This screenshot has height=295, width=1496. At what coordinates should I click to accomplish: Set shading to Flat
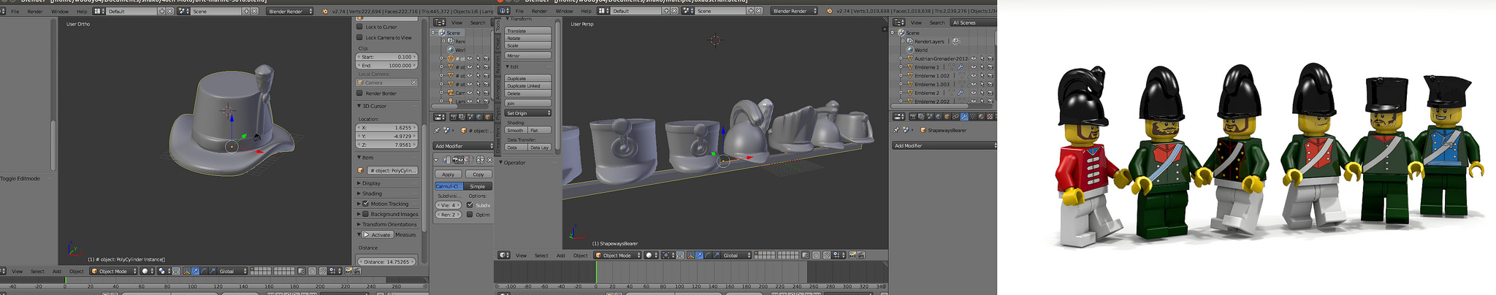tap(540, 130)
